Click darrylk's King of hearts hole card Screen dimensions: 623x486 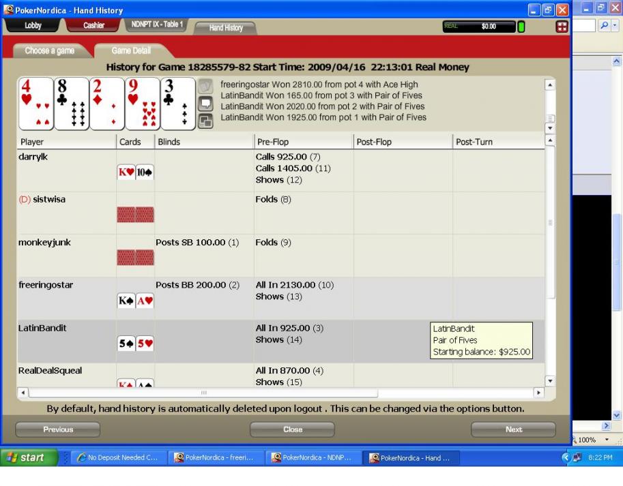pos(126,172)
